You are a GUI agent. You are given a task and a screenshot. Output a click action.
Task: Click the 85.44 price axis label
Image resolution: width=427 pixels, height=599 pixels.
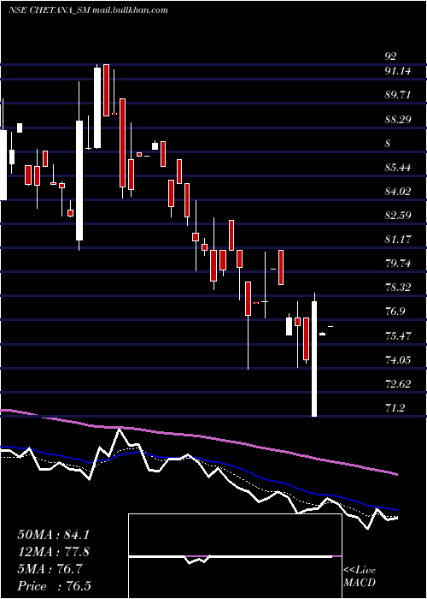(x=398, y=168)
